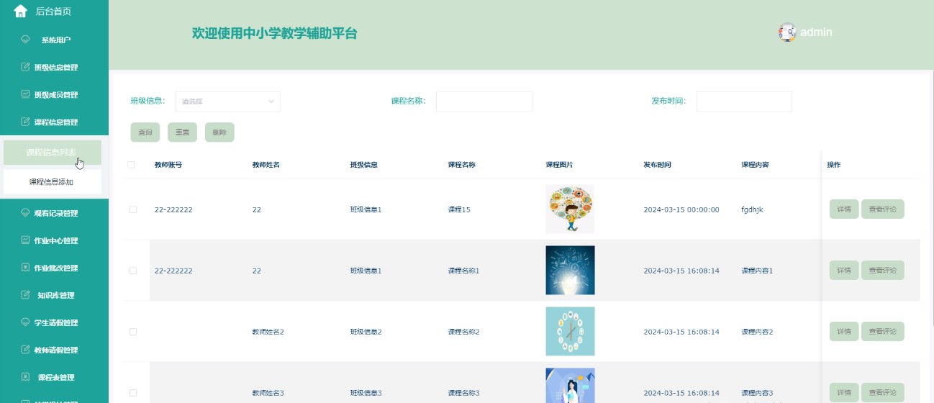Click the 教师姓名3 cell
The width and height of the screenshot is (934, 403).
click(x=268, y=393)
